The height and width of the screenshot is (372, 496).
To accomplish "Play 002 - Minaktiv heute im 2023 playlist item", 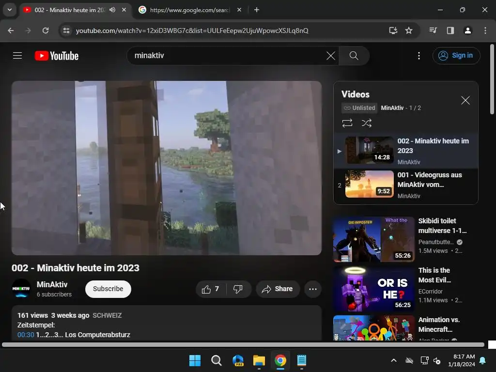I will (x=406, y=151).
